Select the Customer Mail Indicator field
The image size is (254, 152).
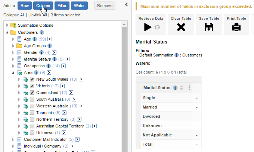point(45,139)
